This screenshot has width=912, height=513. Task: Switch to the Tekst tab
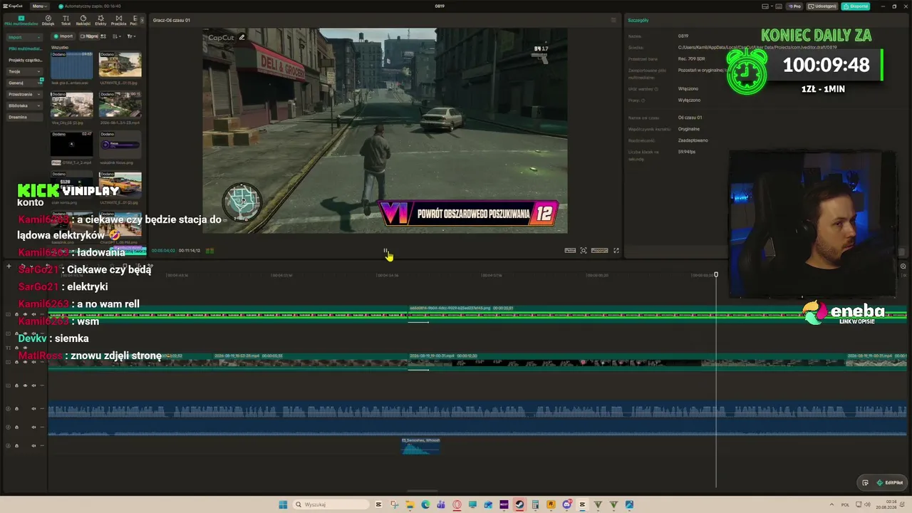[x=66, y=21]
